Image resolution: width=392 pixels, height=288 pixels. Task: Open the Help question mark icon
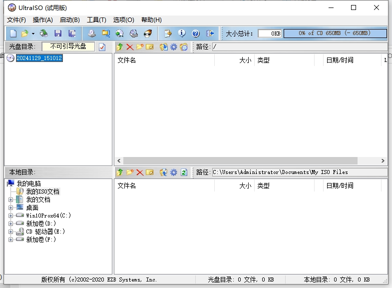point(196,33)
